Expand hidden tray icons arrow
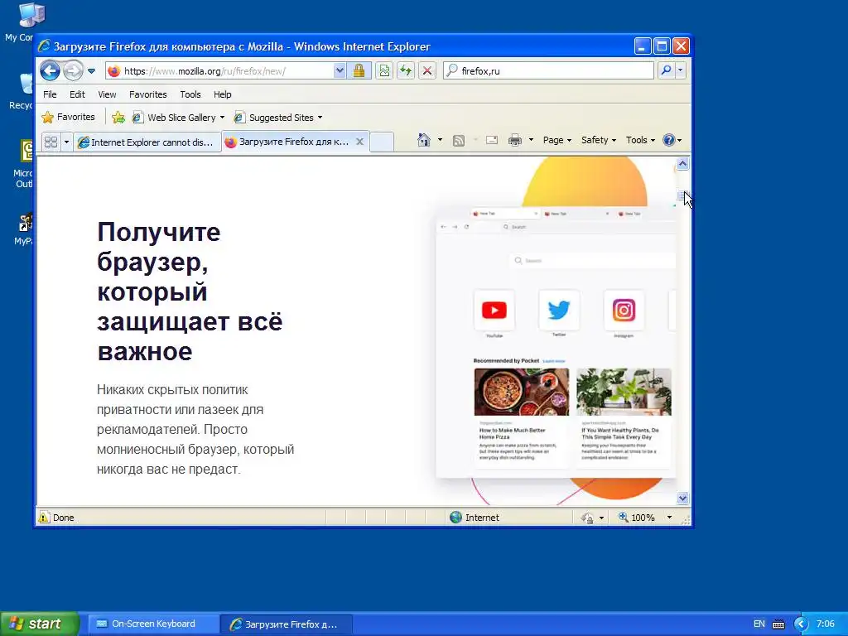The image size is (848, 636). (801, 624)
